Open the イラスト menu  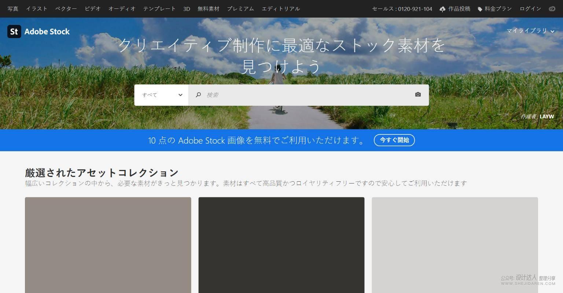click(x=37, y=9)
